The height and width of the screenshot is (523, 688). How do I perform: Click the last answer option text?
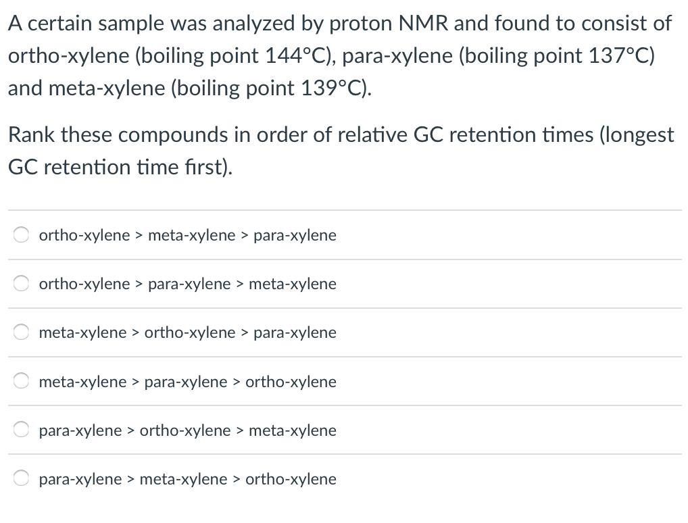pyautogui.click(x=188, y=479)
